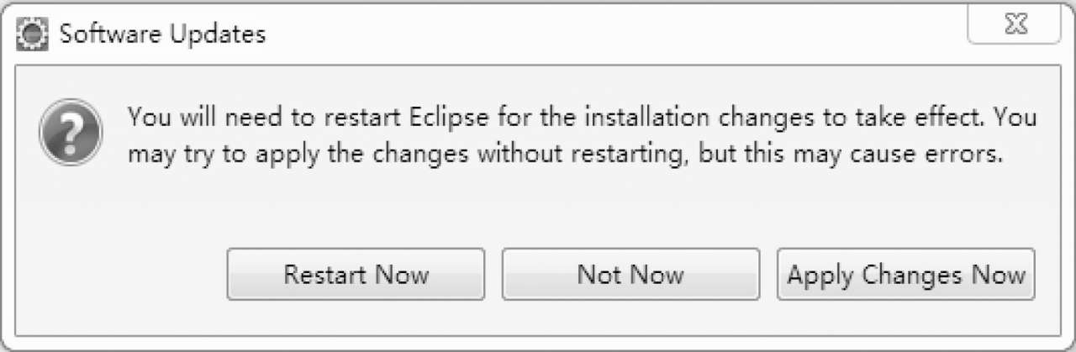
Task: Click the restart message first line
Action: (583, 116)
